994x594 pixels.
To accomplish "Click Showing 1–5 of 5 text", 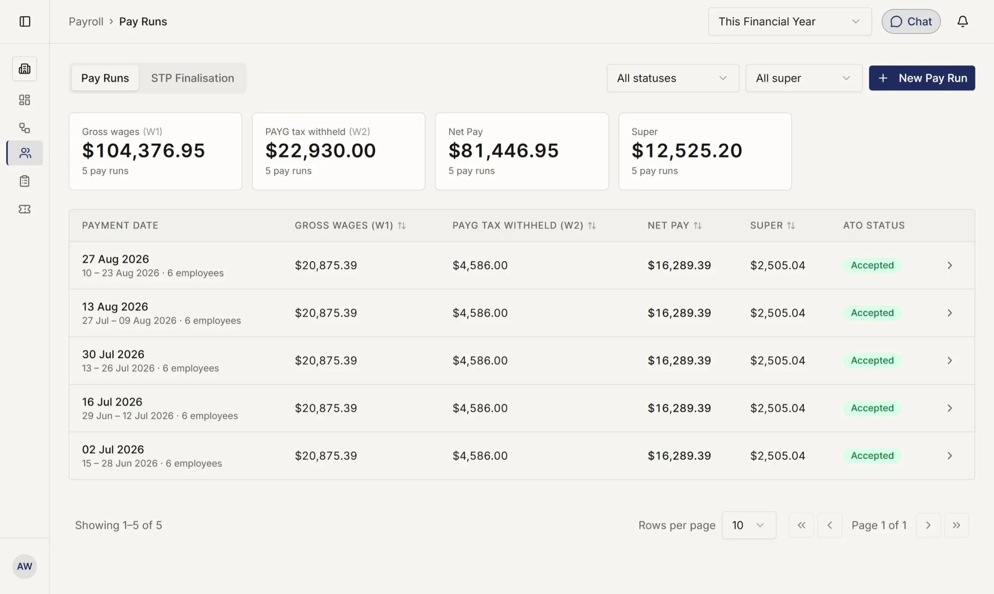I will pyautogui.click(x=118, y=525).
